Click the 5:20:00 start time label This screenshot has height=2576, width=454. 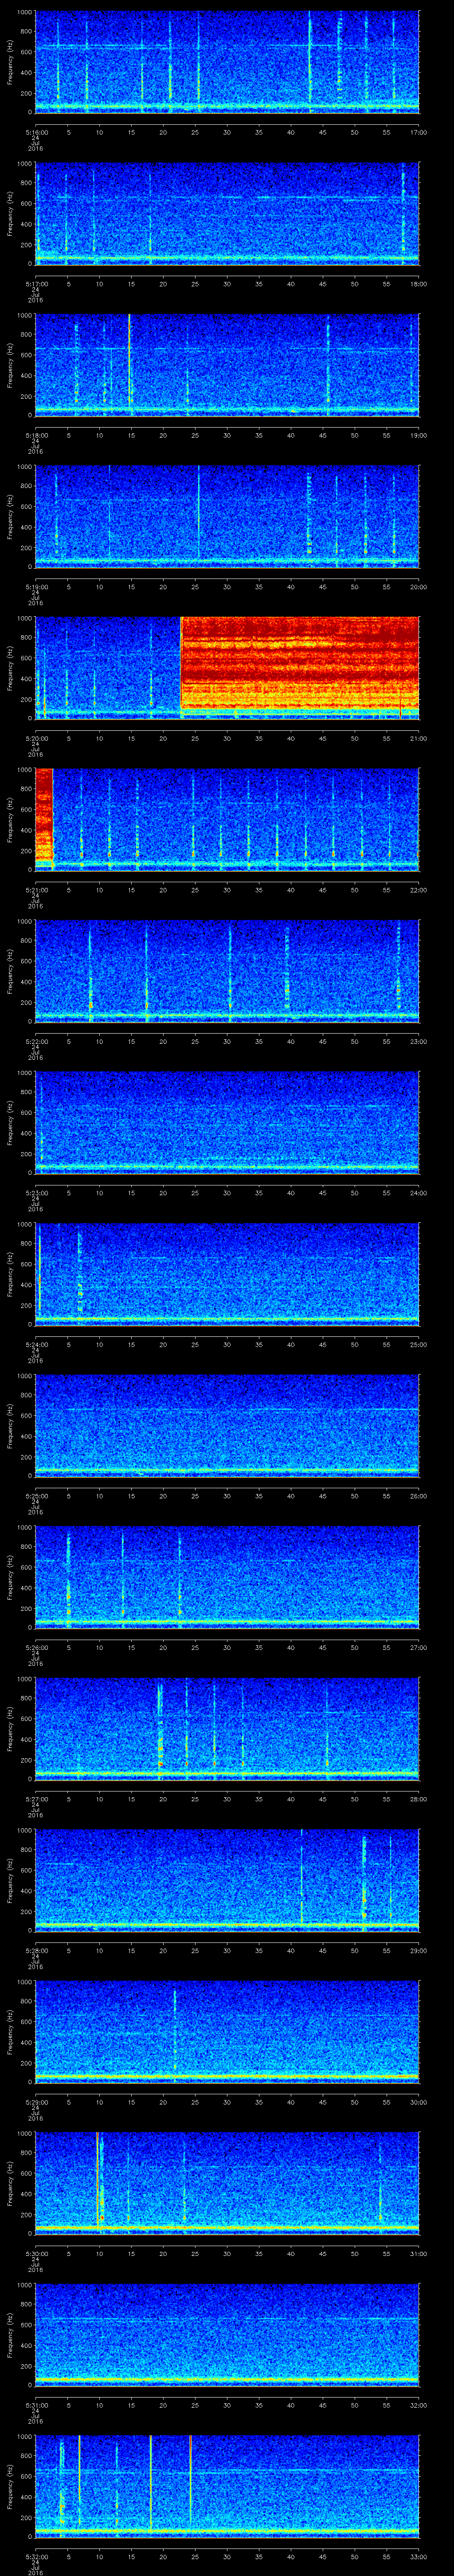click(35, 737)
